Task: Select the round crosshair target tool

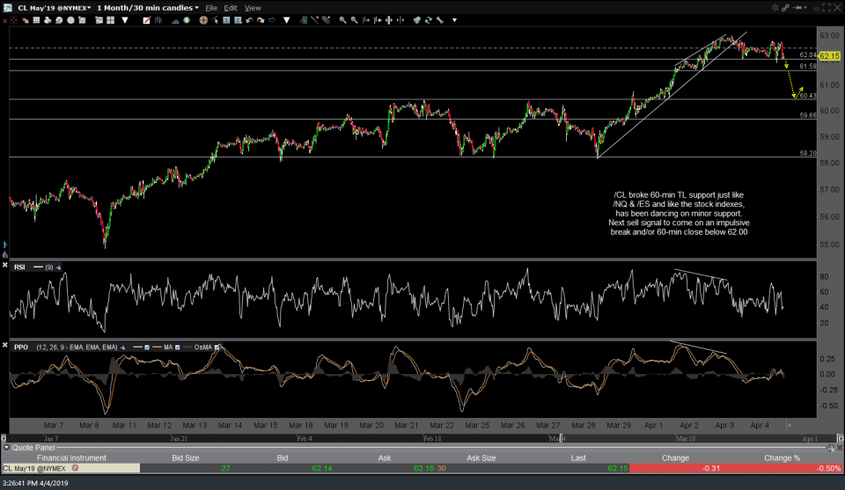Action: coord(203,20)
